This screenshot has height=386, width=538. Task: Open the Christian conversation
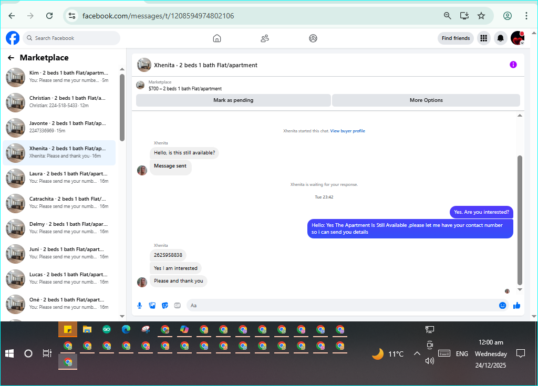click(x=59, y=102)
